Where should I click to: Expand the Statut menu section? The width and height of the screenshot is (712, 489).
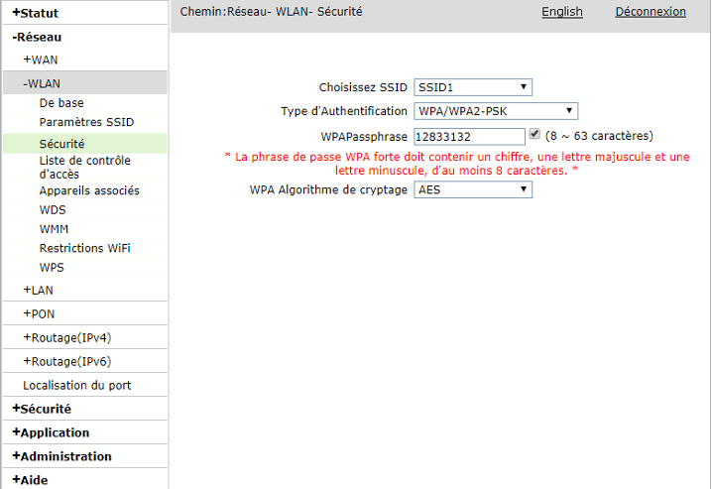[36, 13]
